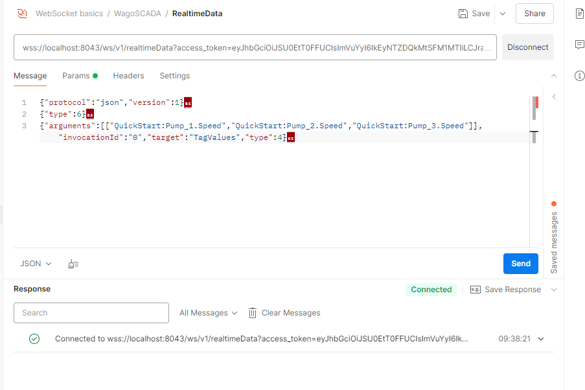Click the green connected checkmark icon
This screenshot has width=585, height=390.
click(34, 339)
